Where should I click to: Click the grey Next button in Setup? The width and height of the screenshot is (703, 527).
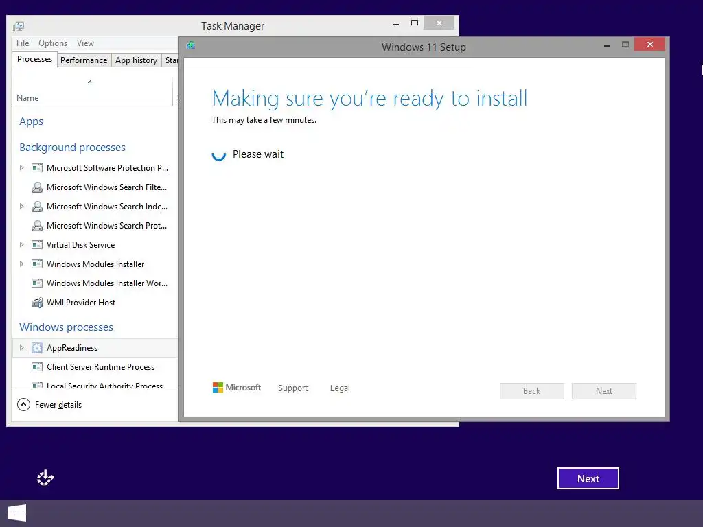(x=604, y=391)
